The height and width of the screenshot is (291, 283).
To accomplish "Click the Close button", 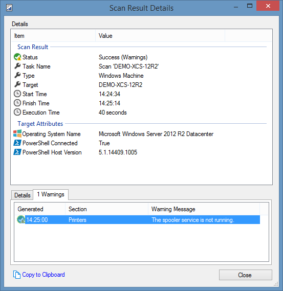I will click(246, 275).
